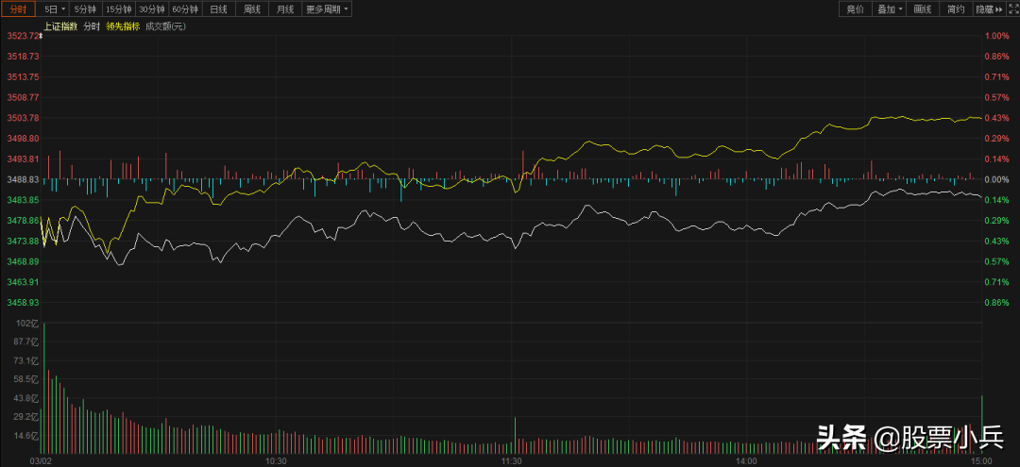This screenshot has width=1020, height=467.
Task: Click the 竞价 auction button
Action: click(x=856, y=8)
